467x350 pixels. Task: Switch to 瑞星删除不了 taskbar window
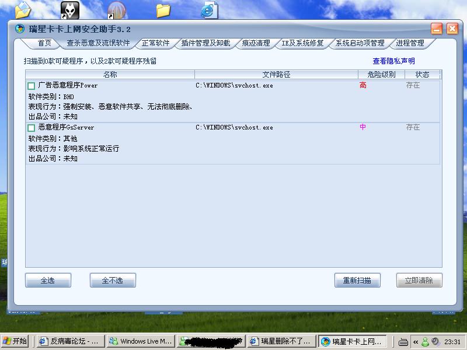(x=281, y=341)
